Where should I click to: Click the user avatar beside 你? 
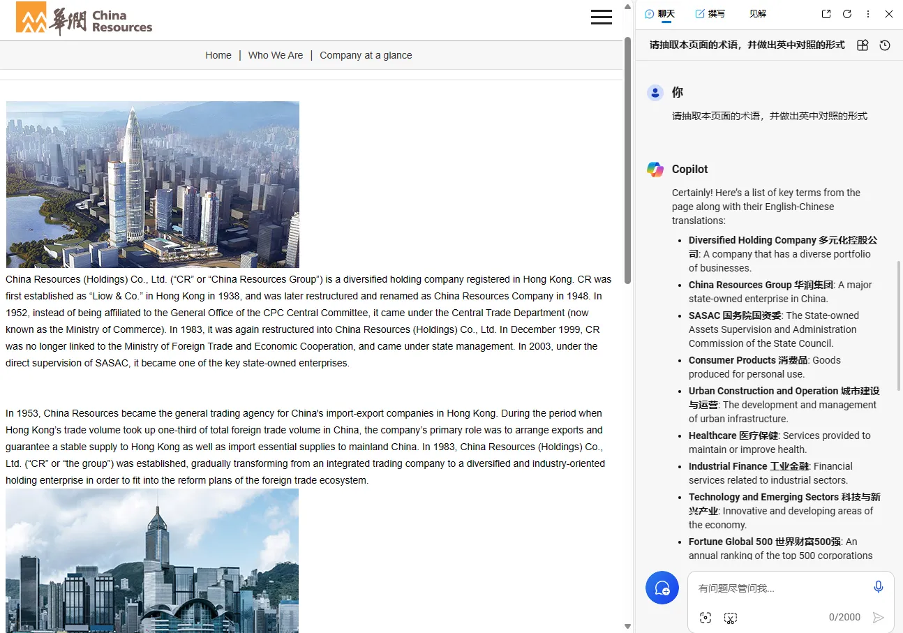pyautogui.click(x=655, y=93)
